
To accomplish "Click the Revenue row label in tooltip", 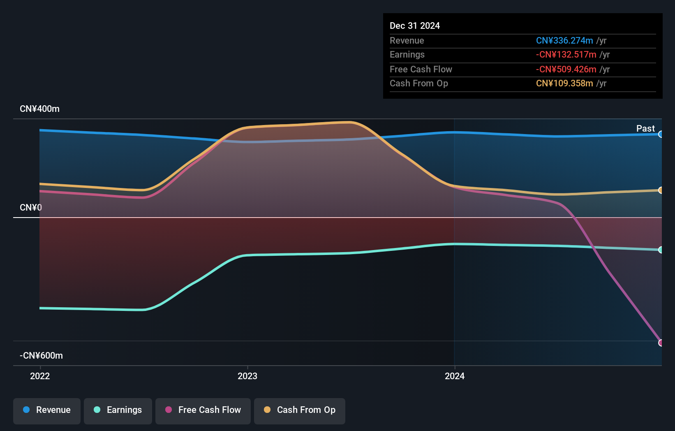I will tap(407, 40).
